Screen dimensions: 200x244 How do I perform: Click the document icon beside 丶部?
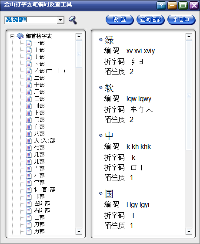point(29,64)
